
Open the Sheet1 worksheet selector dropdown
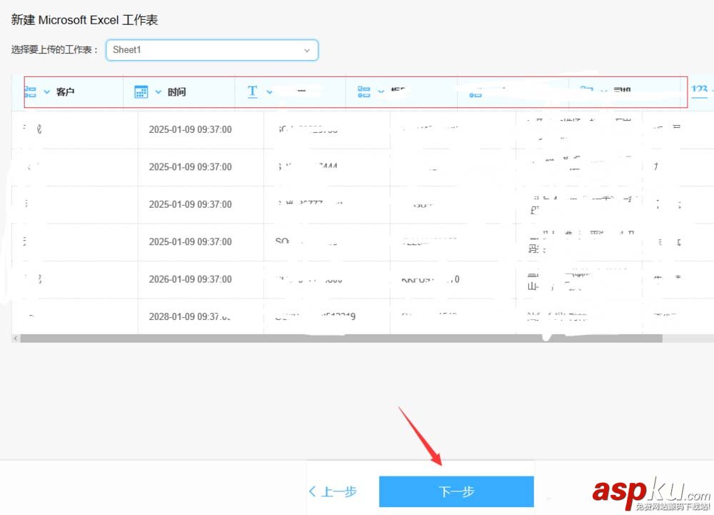(211, 50)
